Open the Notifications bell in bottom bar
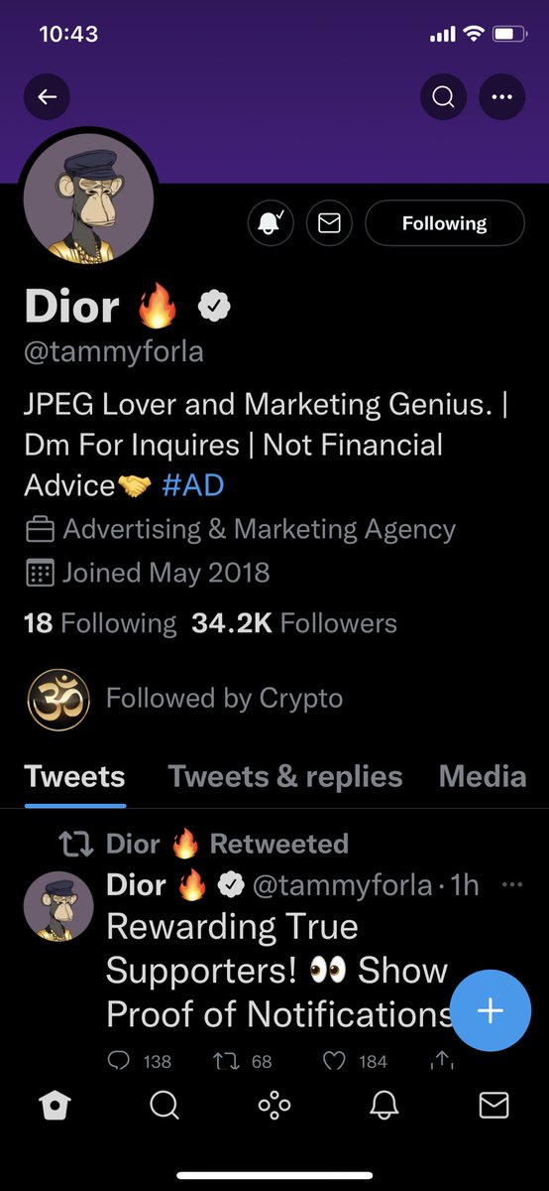 (384, 1106)
